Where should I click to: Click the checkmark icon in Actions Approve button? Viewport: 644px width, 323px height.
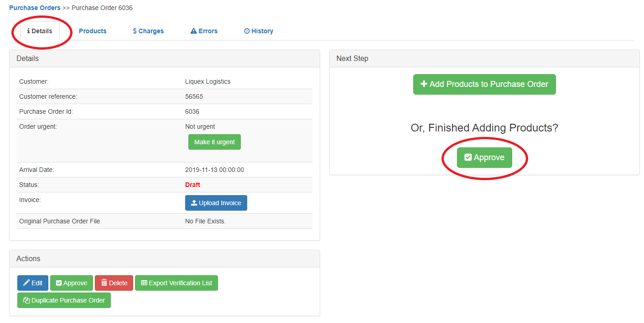(58, 283)
